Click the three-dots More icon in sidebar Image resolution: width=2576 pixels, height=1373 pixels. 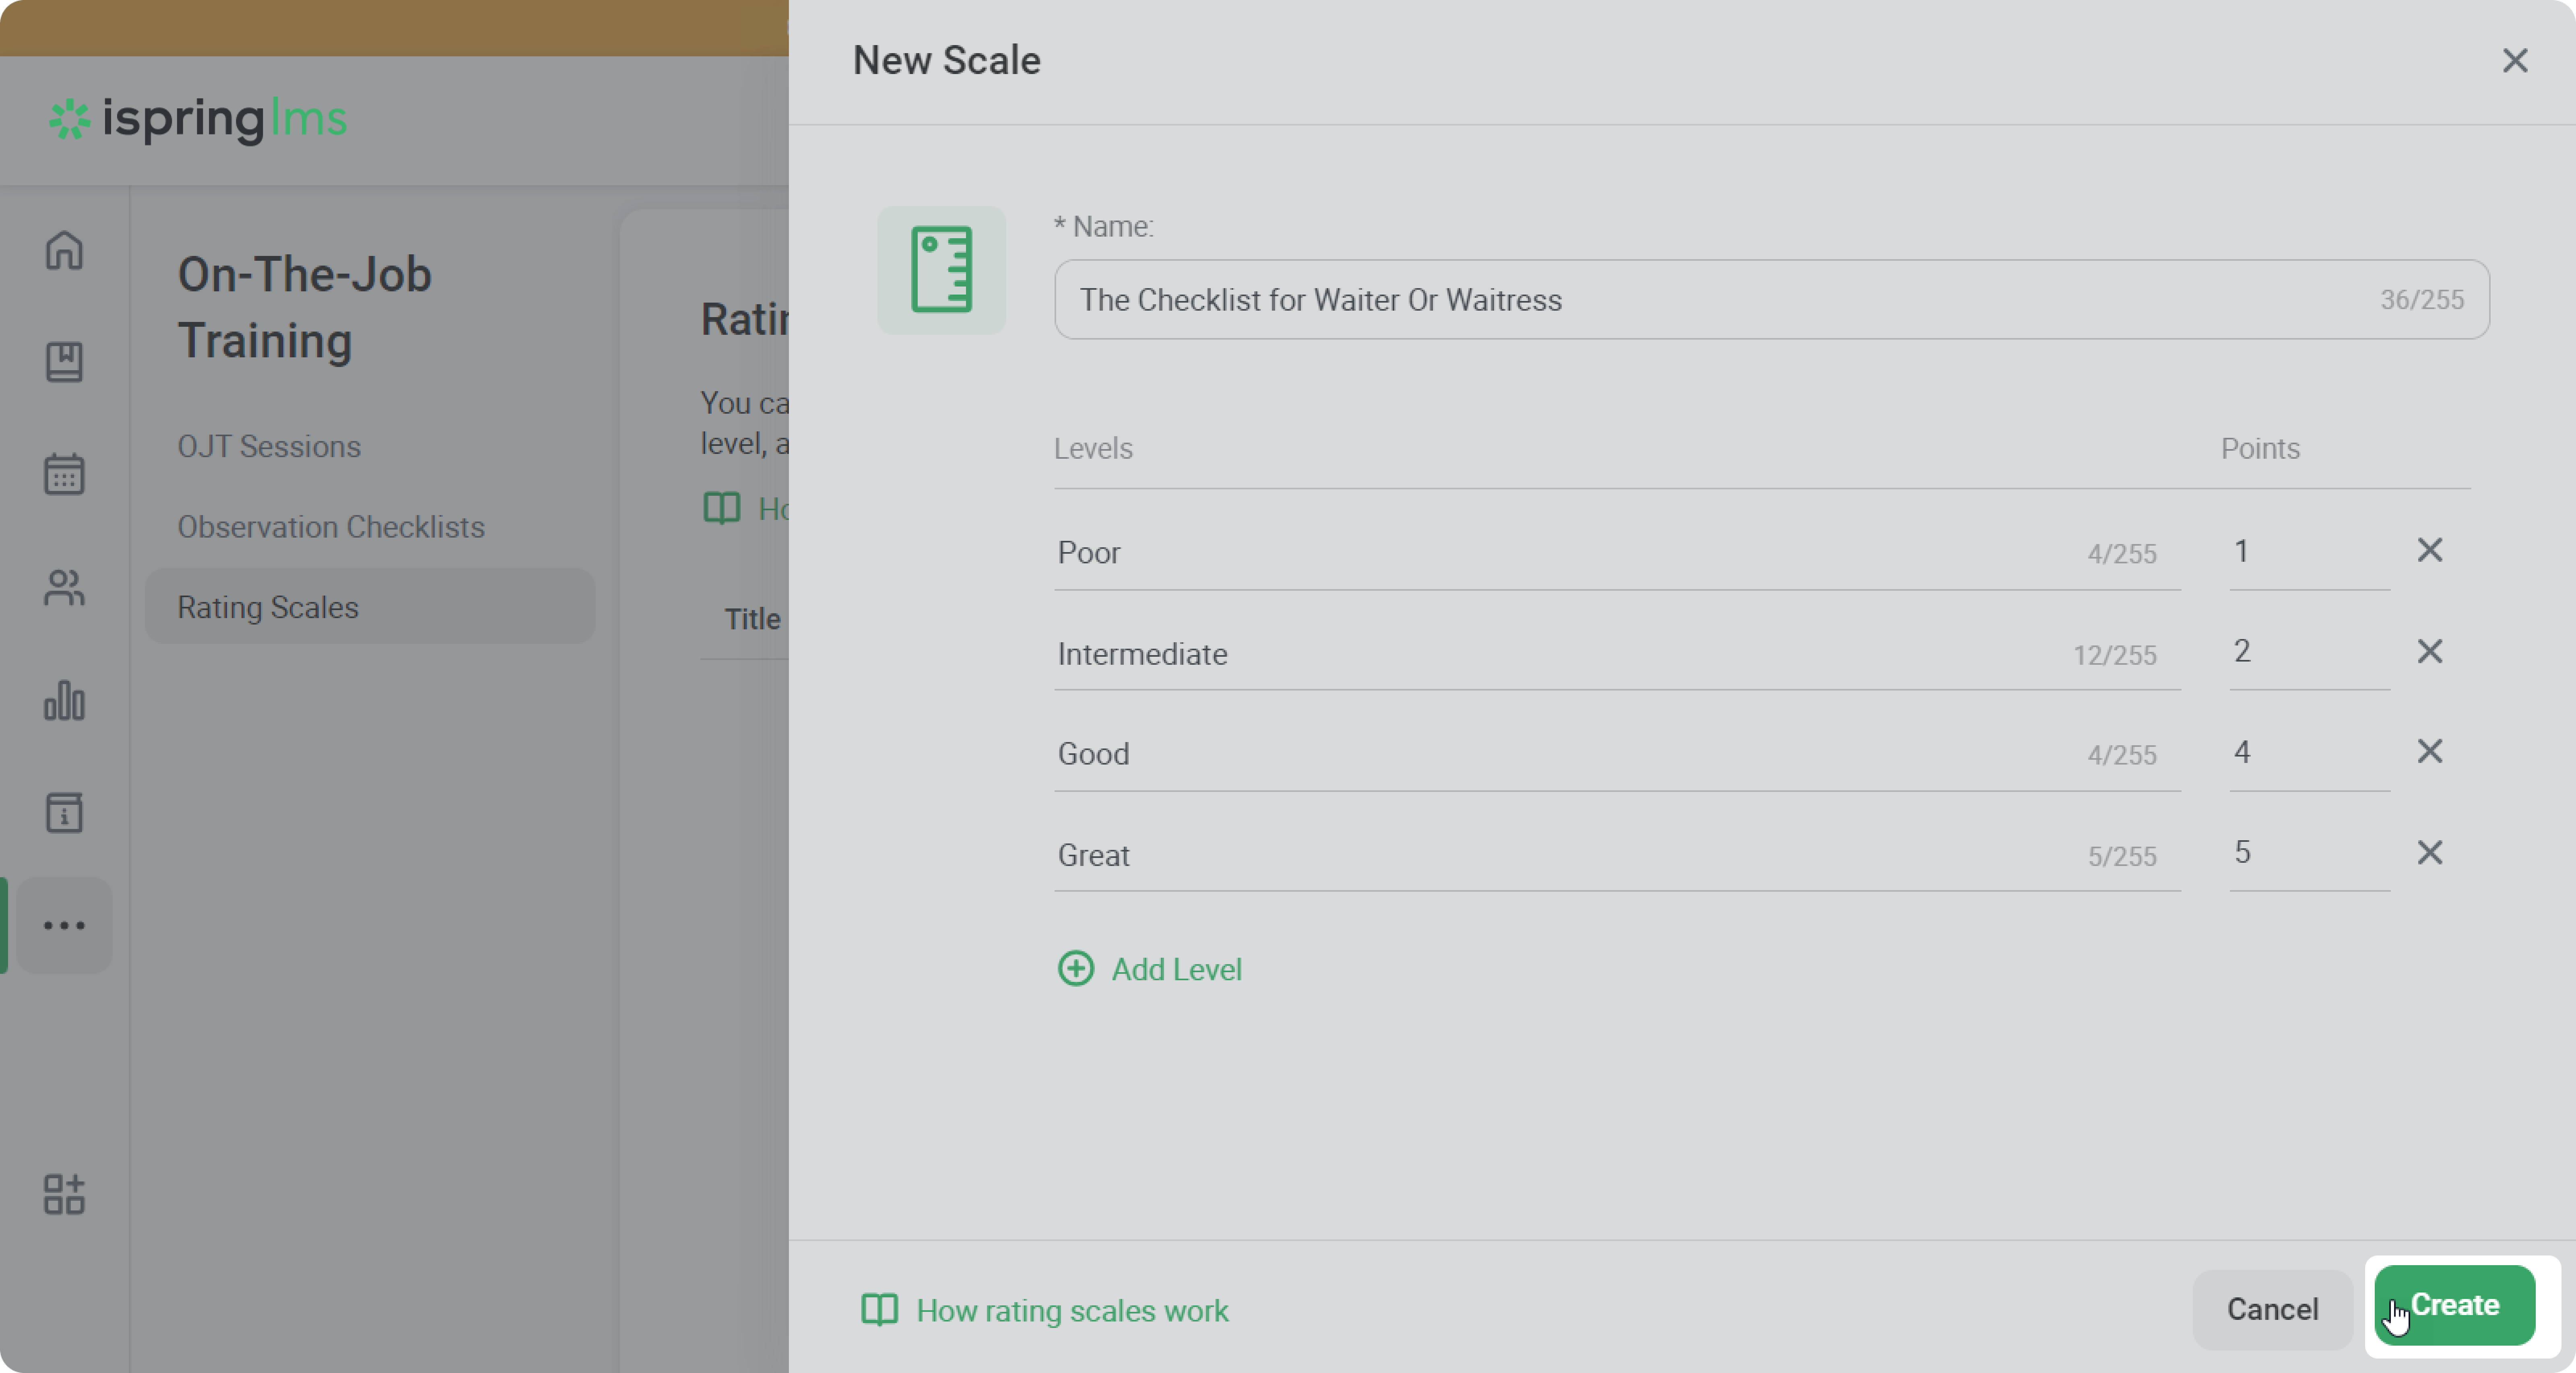64,925
